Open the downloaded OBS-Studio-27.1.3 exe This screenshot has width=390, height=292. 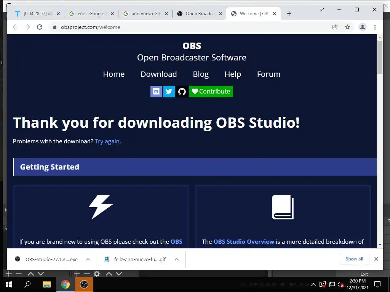pyautogui.click(x=47, y=259)
